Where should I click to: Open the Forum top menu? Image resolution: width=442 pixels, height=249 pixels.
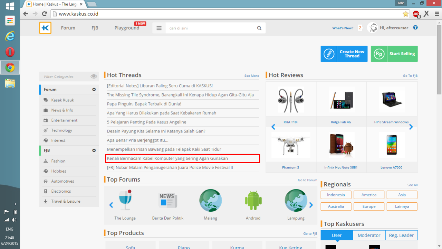coord(68,28)
